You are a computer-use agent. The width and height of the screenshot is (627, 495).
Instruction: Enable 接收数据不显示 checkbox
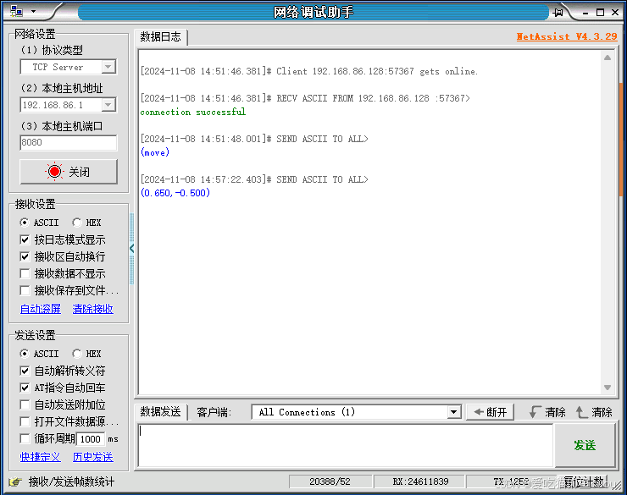click(x=25, y=273)
